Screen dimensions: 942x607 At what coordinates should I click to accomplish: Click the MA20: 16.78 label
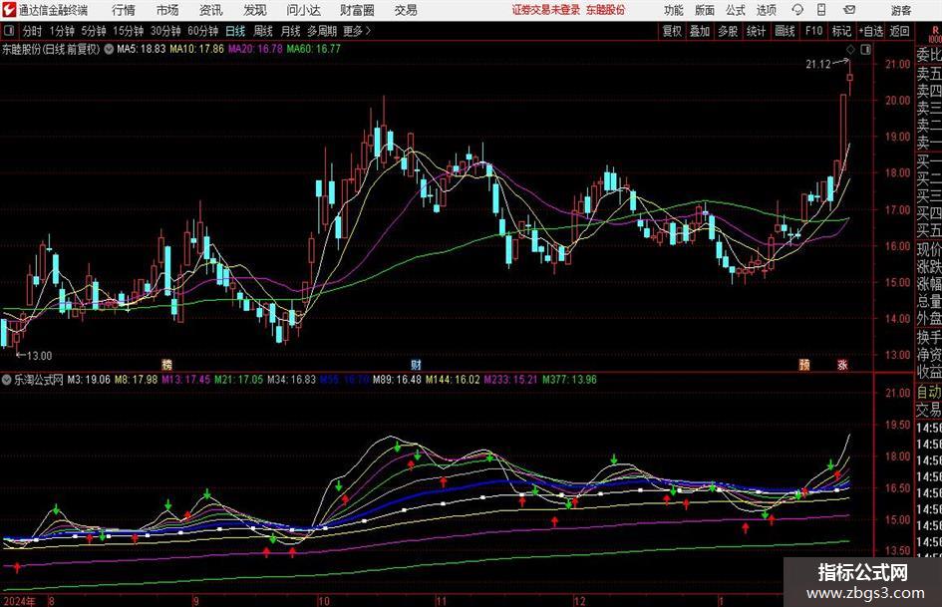point(255,49)
